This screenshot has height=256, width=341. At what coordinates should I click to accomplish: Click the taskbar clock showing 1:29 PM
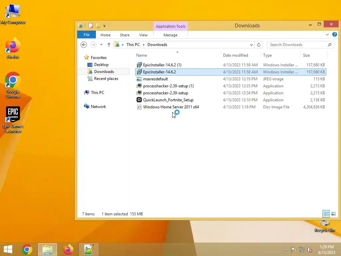[327, 249]
